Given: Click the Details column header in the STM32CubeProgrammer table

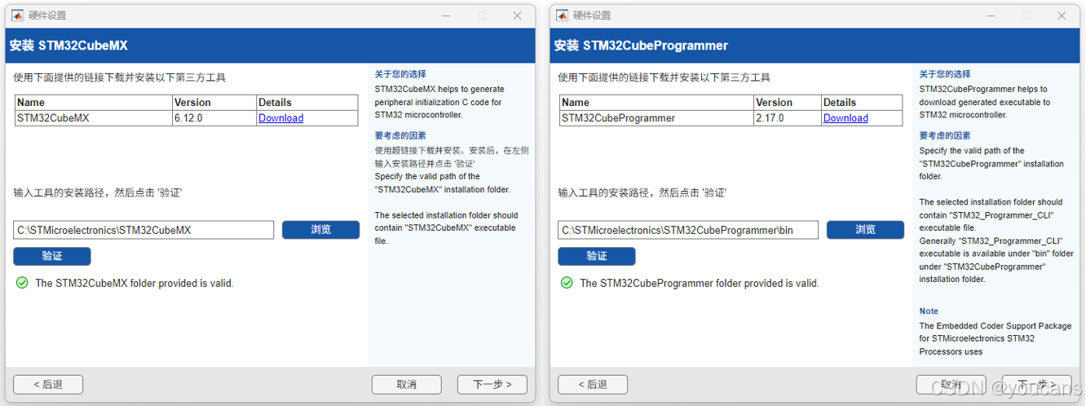Looking at the screenshot, I should tap(862, 103).
